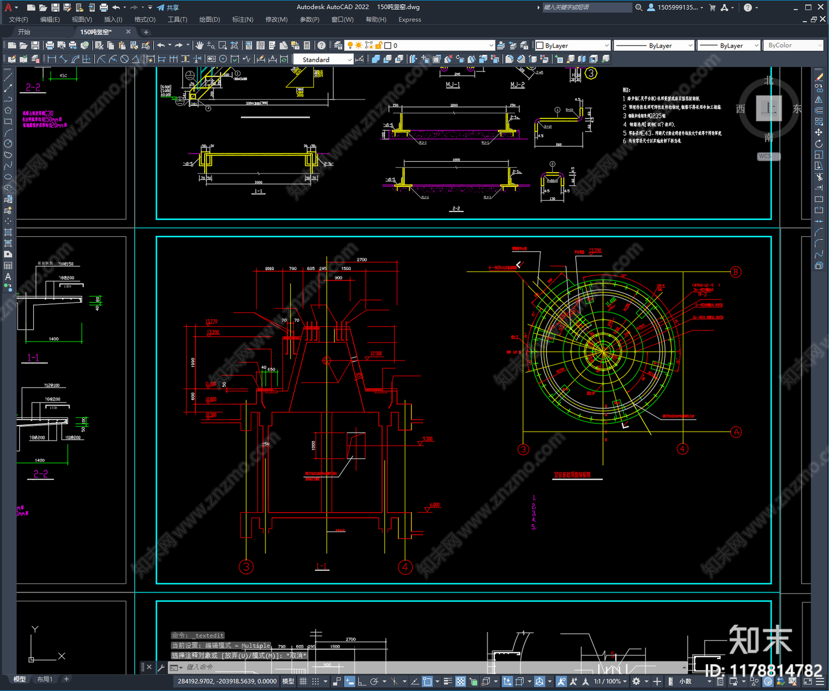Click the 上 face of the ViewCube

point(769,108)
